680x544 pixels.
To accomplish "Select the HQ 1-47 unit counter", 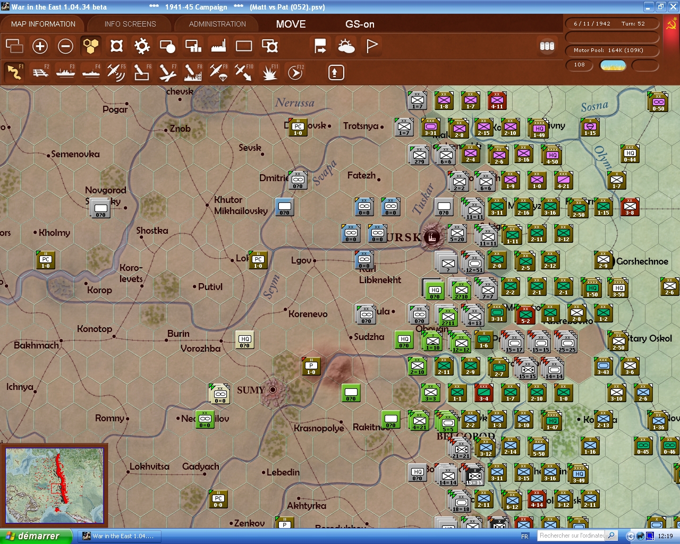I will click(x=552, y=421).
